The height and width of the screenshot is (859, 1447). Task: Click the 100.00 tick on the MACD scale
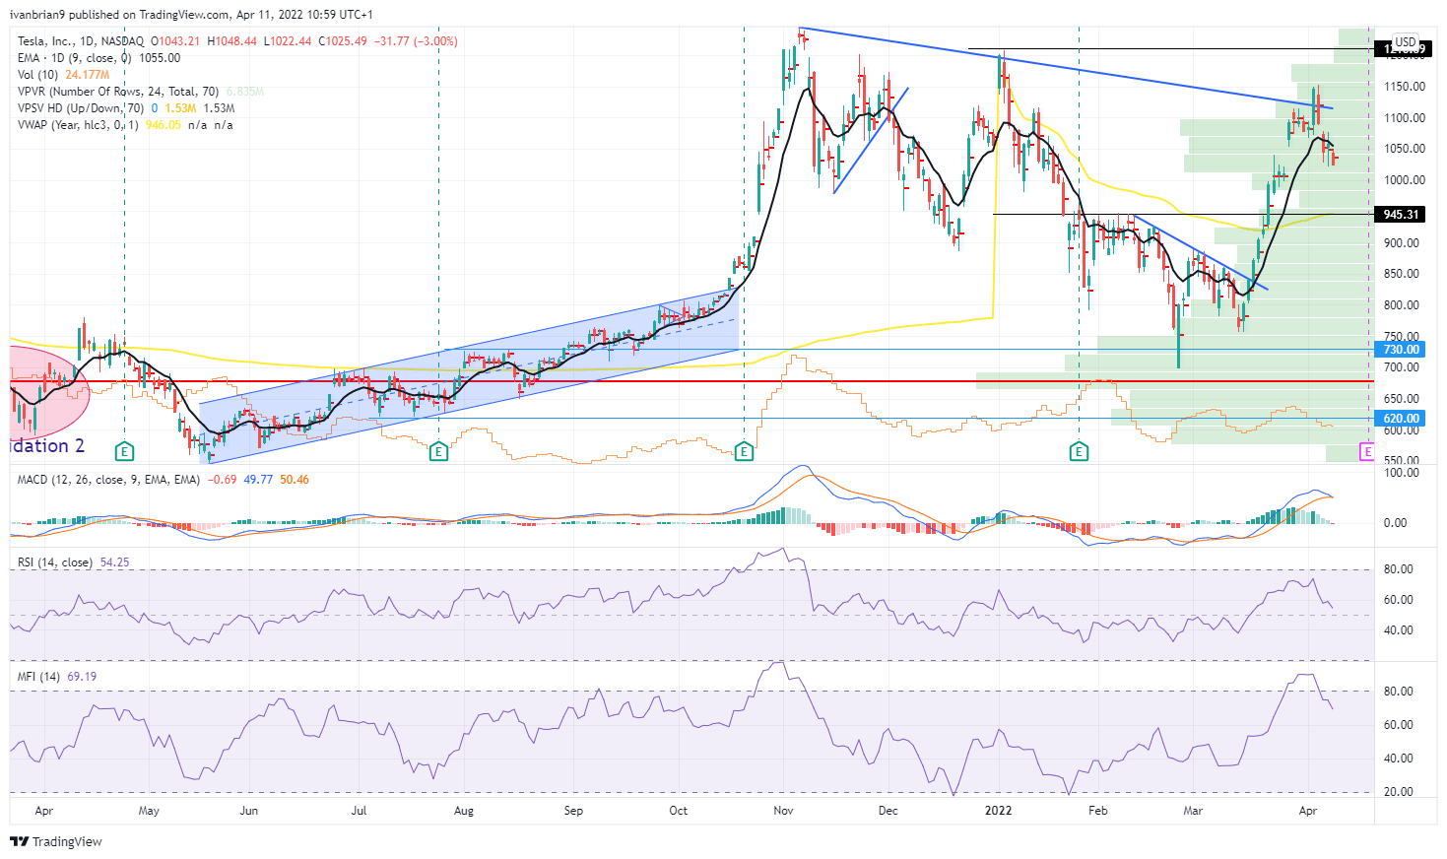tap(1402, 473)
